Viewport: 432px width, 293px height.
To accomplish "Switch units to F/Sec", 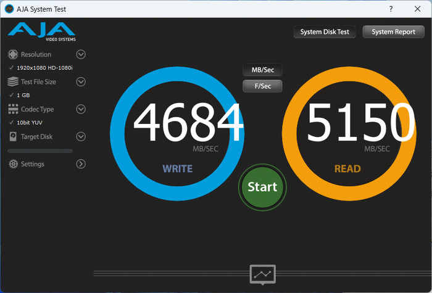I will click(262, 86).
